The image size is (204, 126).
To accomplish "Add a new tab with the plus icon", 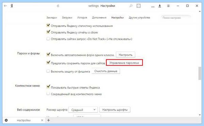I will coord(48,120).
